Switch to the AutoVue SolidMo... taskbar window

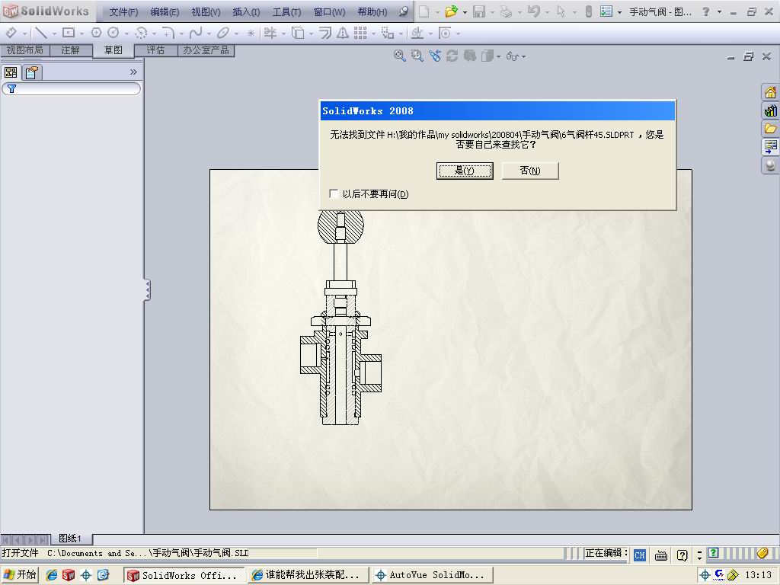[433, 575]
